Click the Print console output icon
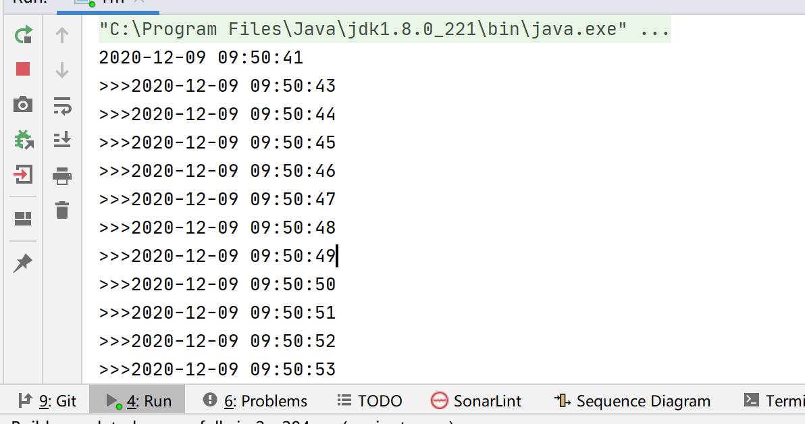 pos(62,176)
